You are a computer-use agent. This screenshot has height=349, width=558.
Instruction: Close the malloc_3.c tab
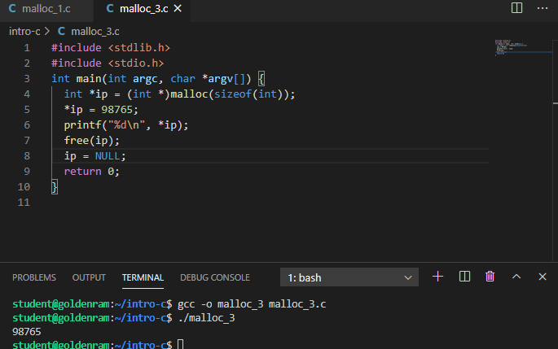pyautogui.click(x=178, y=8)
